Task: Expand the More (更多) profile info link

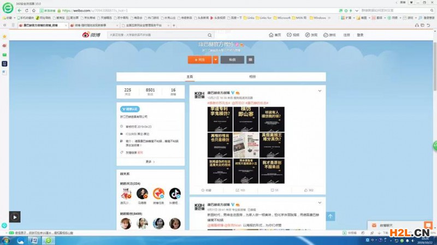Action: point(150,162)
